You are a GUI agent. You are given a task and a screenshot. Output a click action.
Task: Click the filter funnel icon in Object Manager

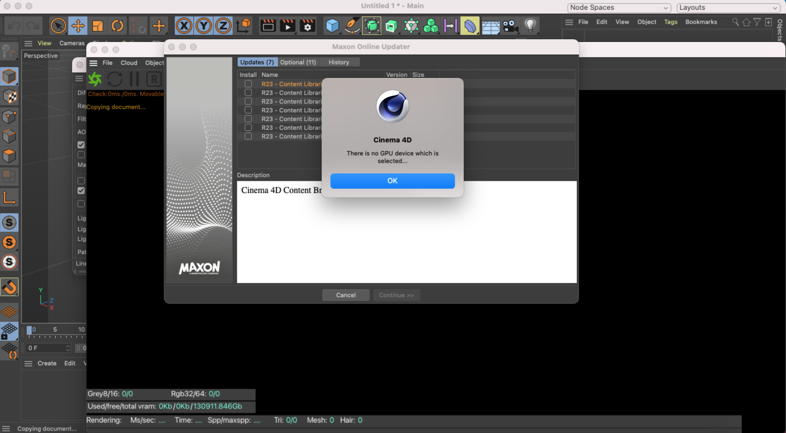(757, 22)
